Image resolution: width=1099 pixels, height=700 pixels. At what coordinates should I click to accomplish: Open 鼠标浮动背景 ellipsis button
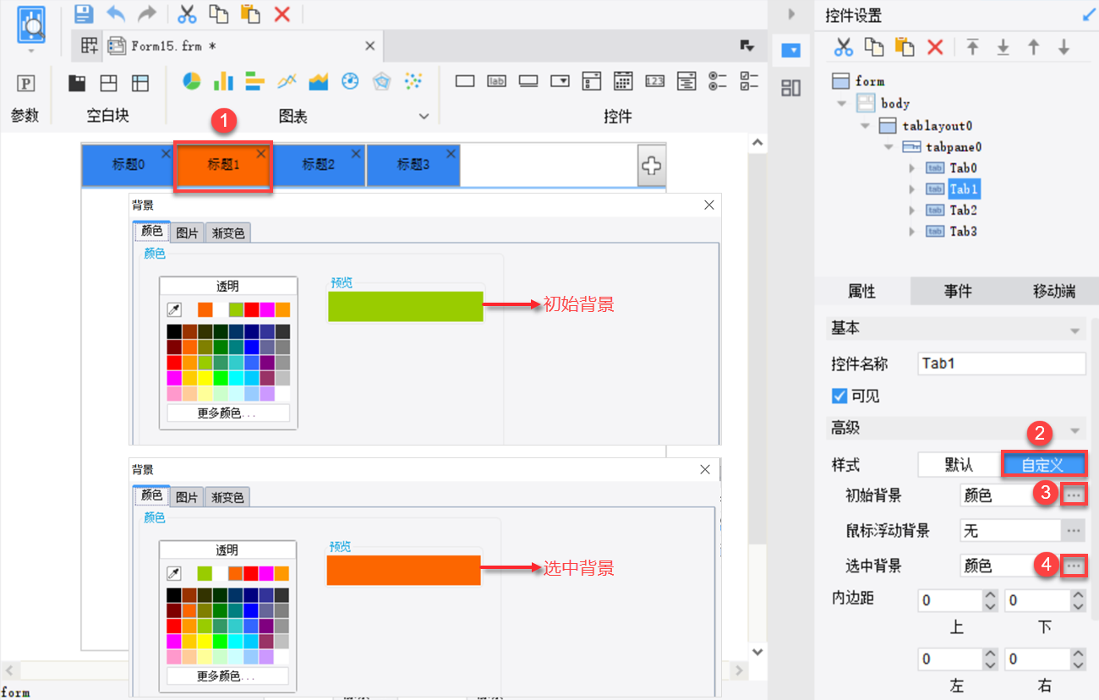coord(1074,531)
